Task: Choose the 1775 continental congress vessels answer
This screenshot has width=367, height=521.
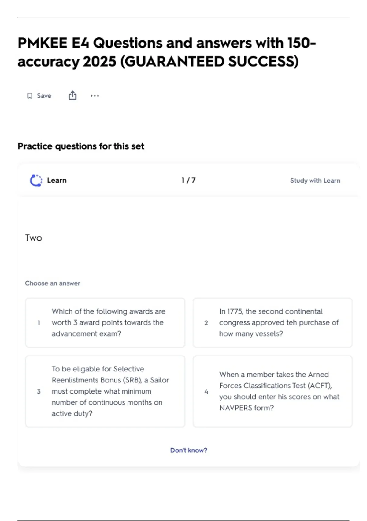Action: (x=279, y=323)
